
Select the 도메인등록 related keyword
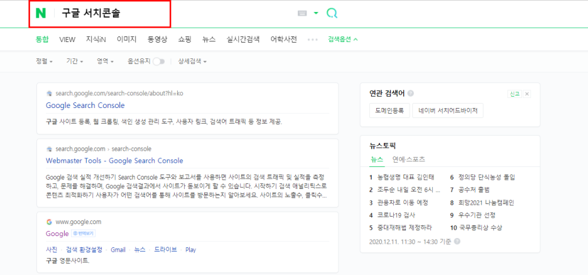point(389,111)
